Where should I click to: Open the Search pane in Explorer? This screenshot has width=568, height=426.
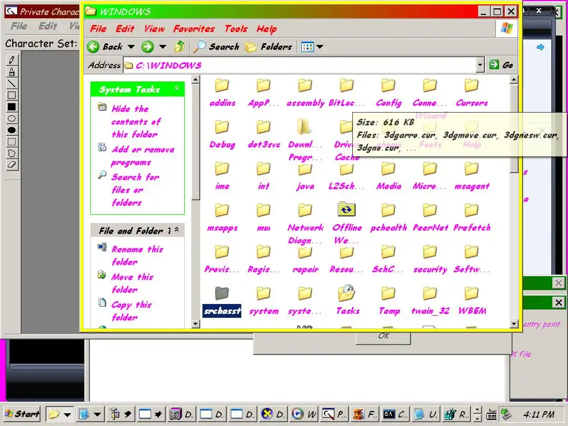[x=216, y=47]
